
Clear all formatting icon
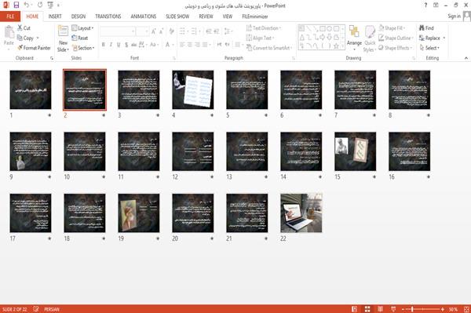click(x=171, y=31)
